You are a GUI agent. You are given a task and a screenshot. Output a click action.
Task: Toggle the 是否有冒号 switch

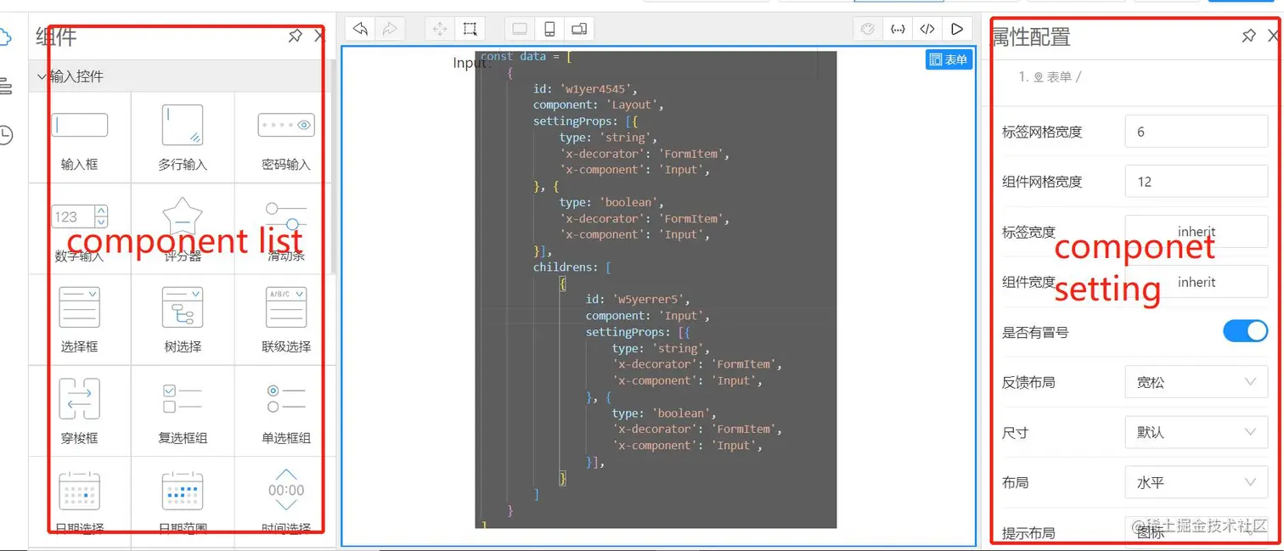1245,331
